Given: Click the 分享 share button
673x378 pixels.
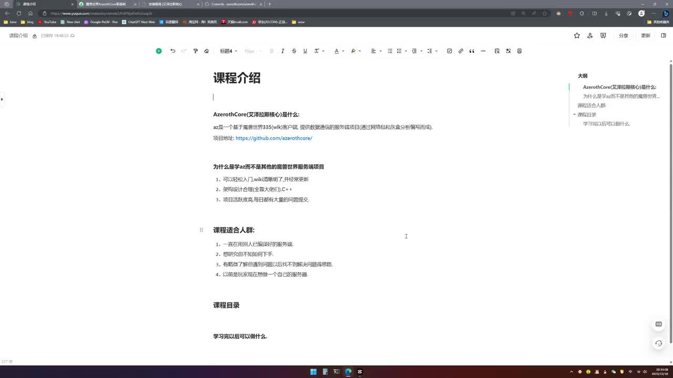Looking at the screenshot, I should [624, 36].
